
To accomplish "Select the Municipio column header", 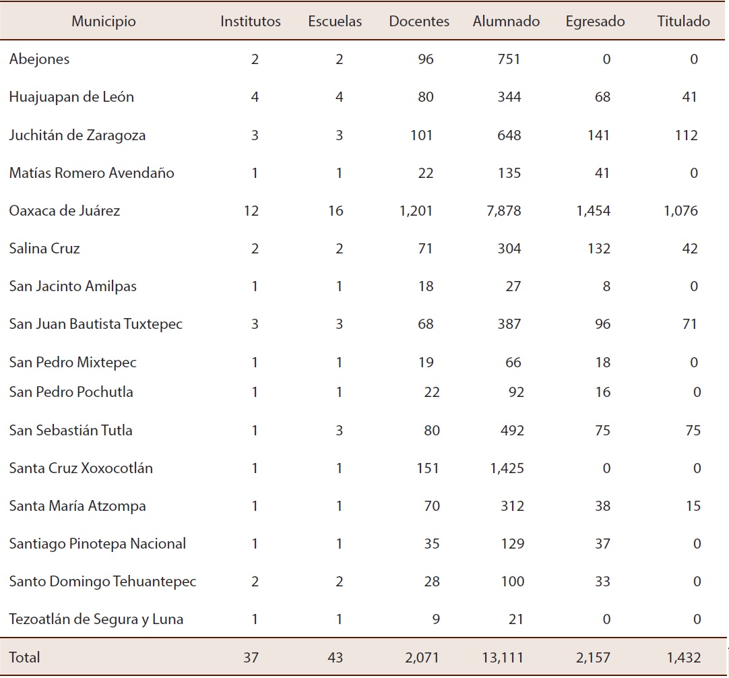I will [x=104, y=21].
